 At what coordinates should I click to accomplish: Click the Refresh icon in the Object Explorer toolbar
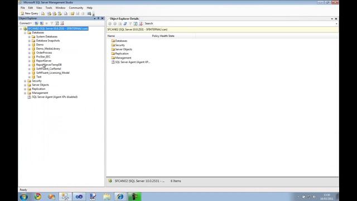[x=57, y=23]
